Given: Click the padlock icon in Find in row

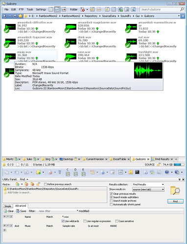Looking at the screenshot, I should 38,184.
